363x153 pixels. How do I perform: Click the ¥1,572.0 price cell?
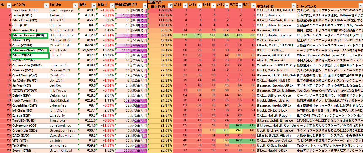click(x=87, y=50)
